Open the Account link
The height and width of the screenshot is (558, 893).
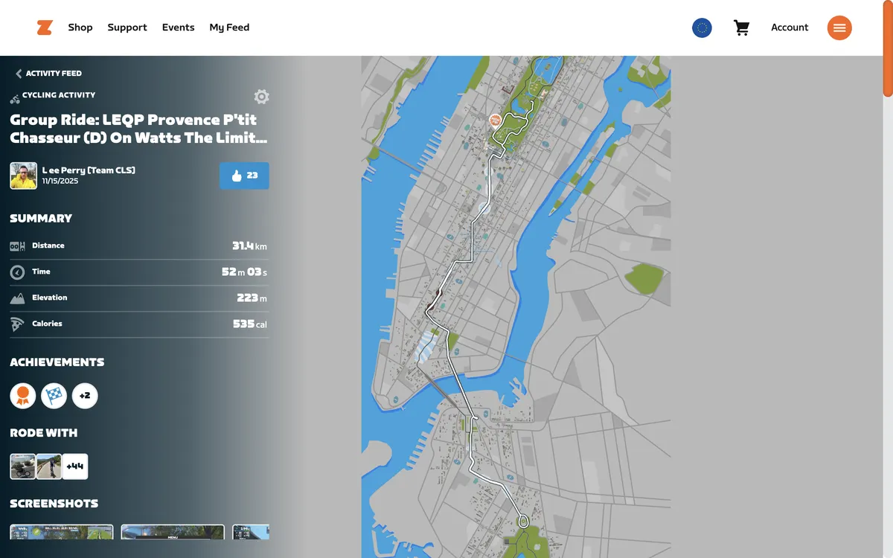pyautogui.click(x=790, y=28)
